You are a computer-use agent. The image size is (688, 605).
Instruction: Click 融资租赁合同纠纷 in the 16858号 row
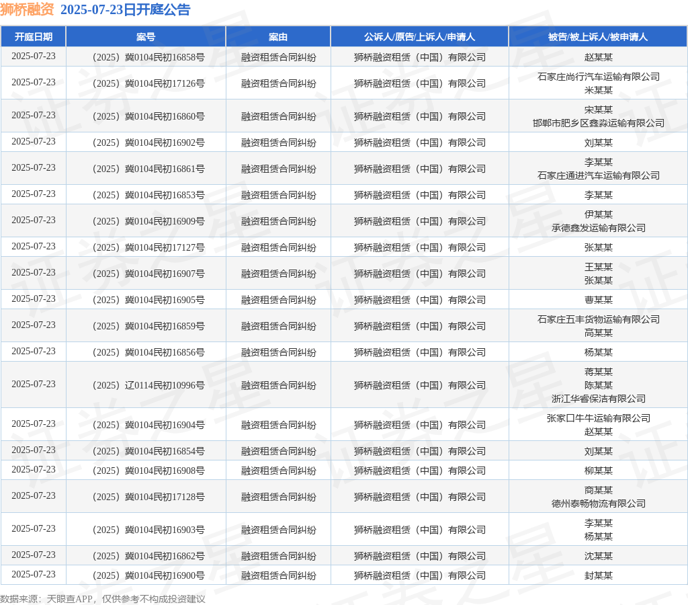coord(279,57)
